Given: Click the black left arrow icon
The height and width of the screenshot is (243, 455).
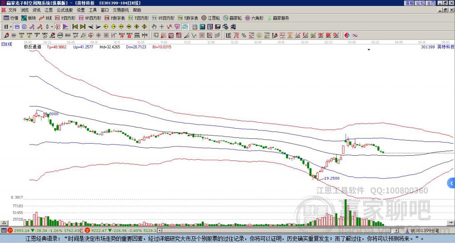Looking at the screenshot, I should (91, 27).
